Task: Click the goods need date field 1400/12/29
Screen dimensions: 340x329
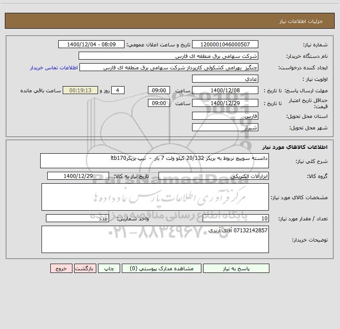Action: tap(78, 176)
